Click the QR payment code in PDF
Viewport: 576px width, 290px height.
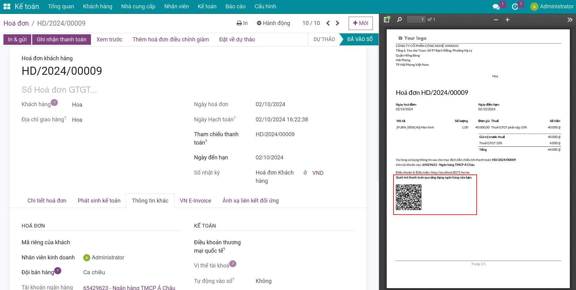(x=409, y=197)
